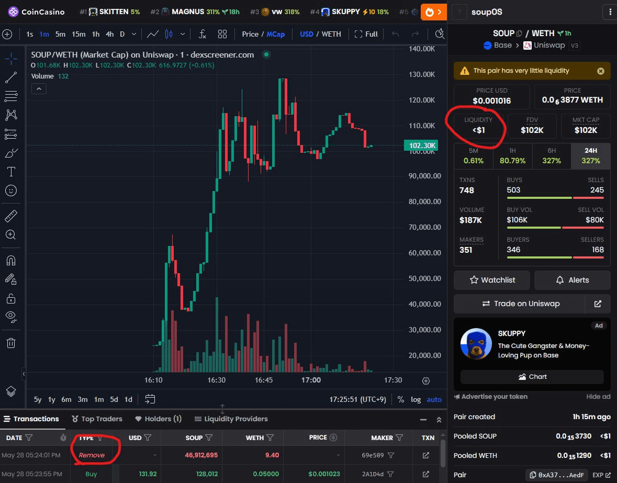The height and width of the screenshot is (483, 617).
Task: Open the soupOS three-dot menu
Action: point(610,12)
